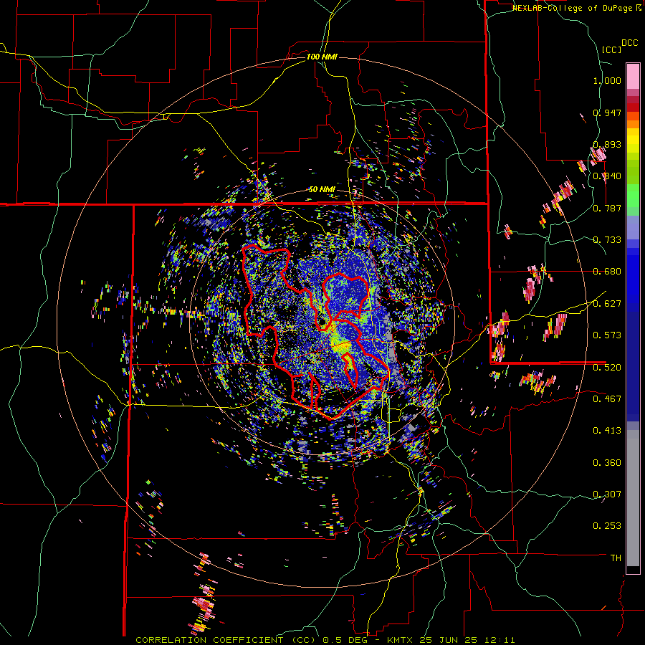Viewport: 645px width, 645px height.
Task: Click the Correlation Coefficient KMTX caption
Action: tap(325, 640)
